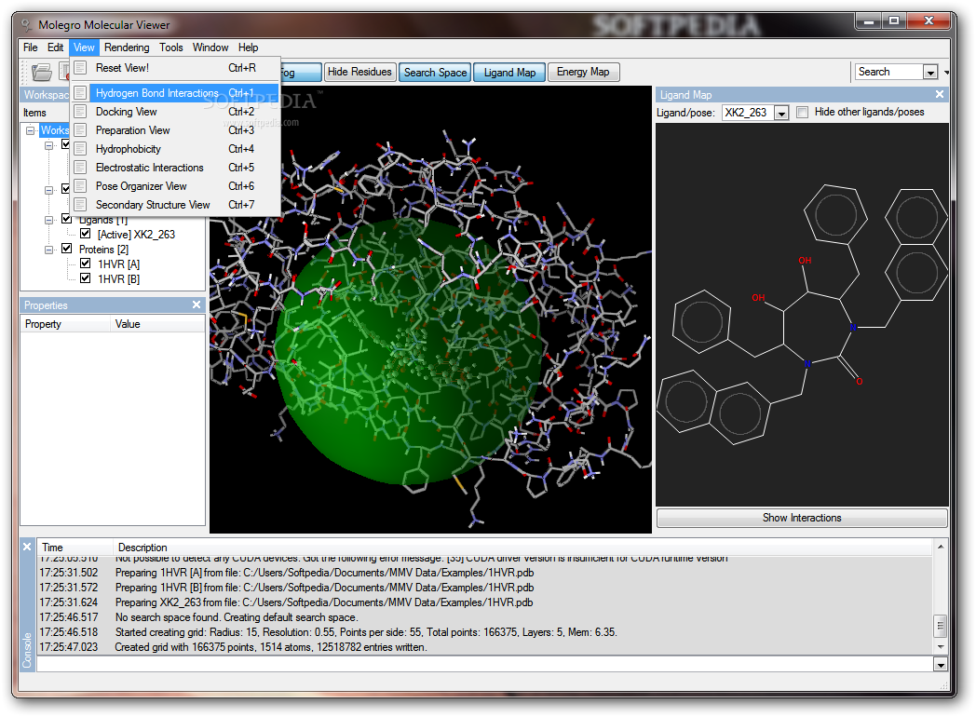Collapse the Workspace root tree node

point(30,130)
